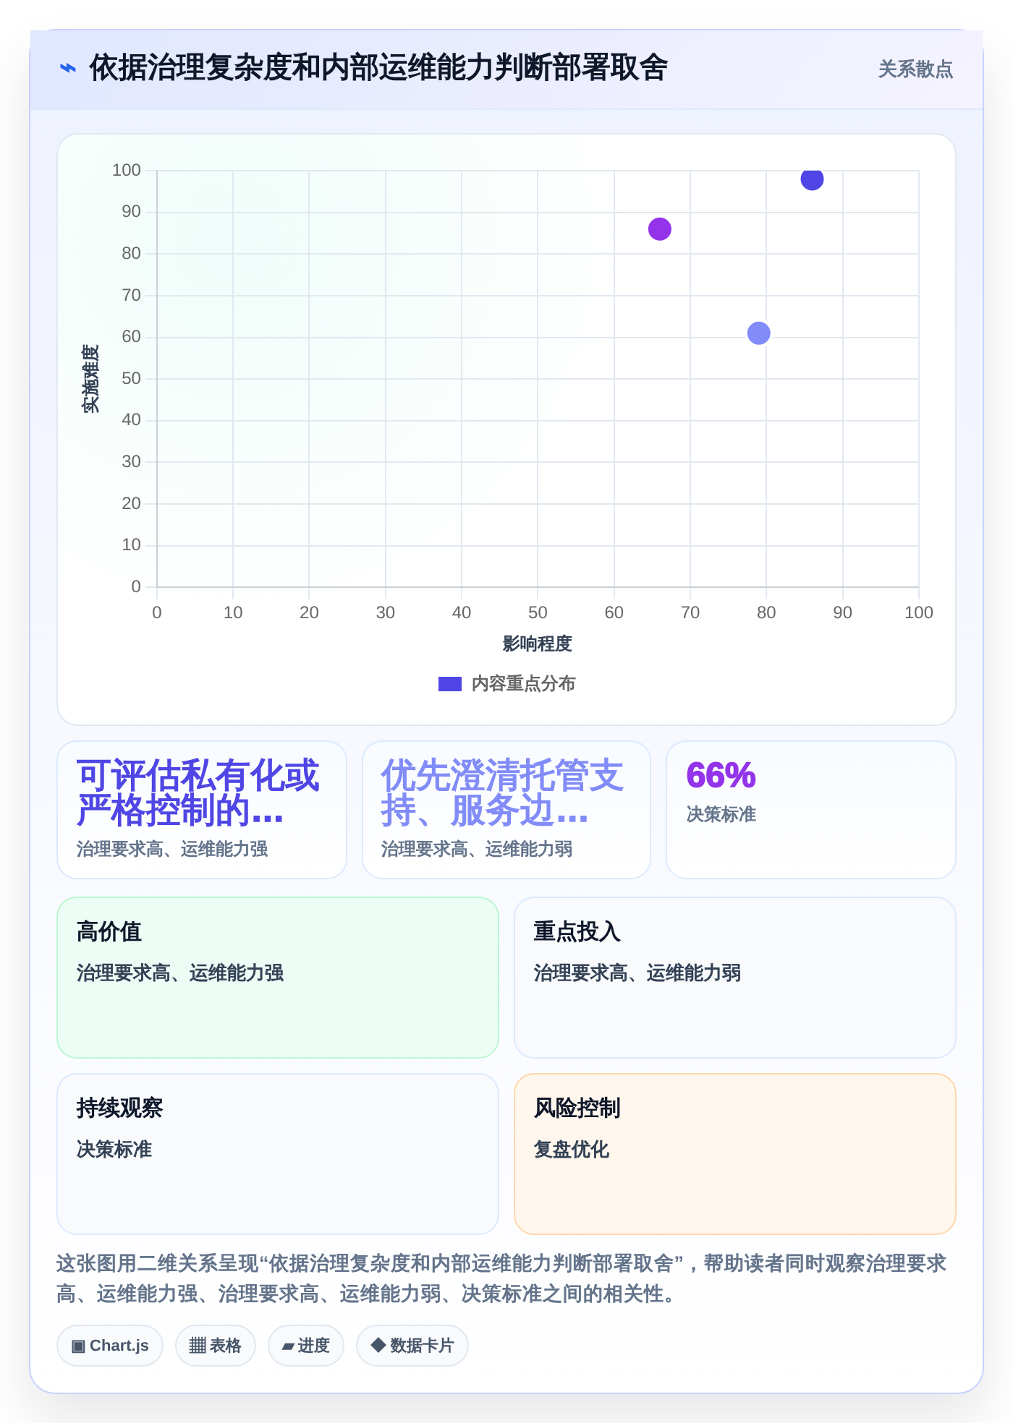Click the description paragraph starting 这张图用二维关系
This screenshot has width=1013, height=1423.
tap(501, 1278)
